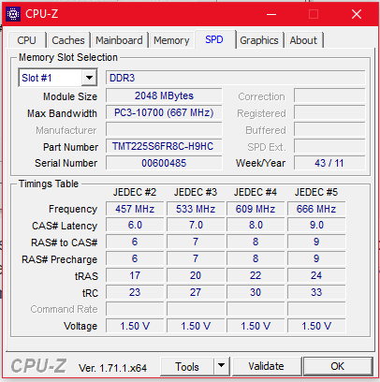The image size is (380, 382).
Task: Click the JEDEC #4 column header
Action: click(256, 192)
